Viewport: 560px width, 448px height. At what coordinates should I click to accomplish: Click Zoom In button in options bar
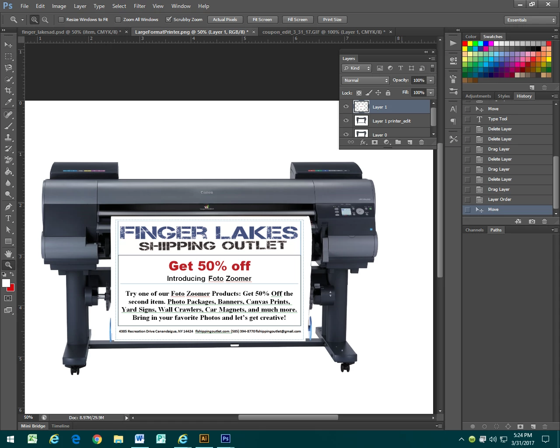click(35, 20)
